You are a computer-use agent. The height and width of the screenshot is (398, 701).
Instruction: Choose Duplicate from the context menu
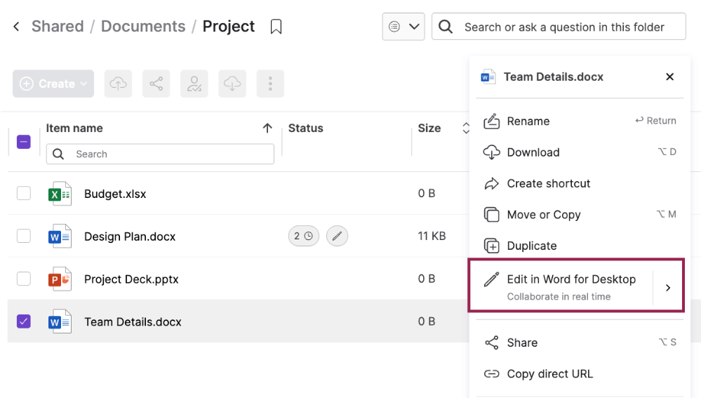click(x=580, y=246)
